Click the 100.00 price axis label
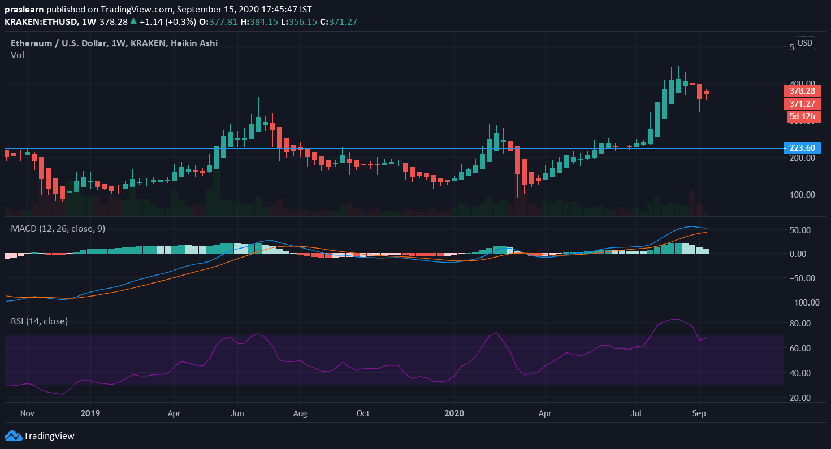The width and height of the screenshot is (831, 449). pyautogui.click(x=802, y=195)
